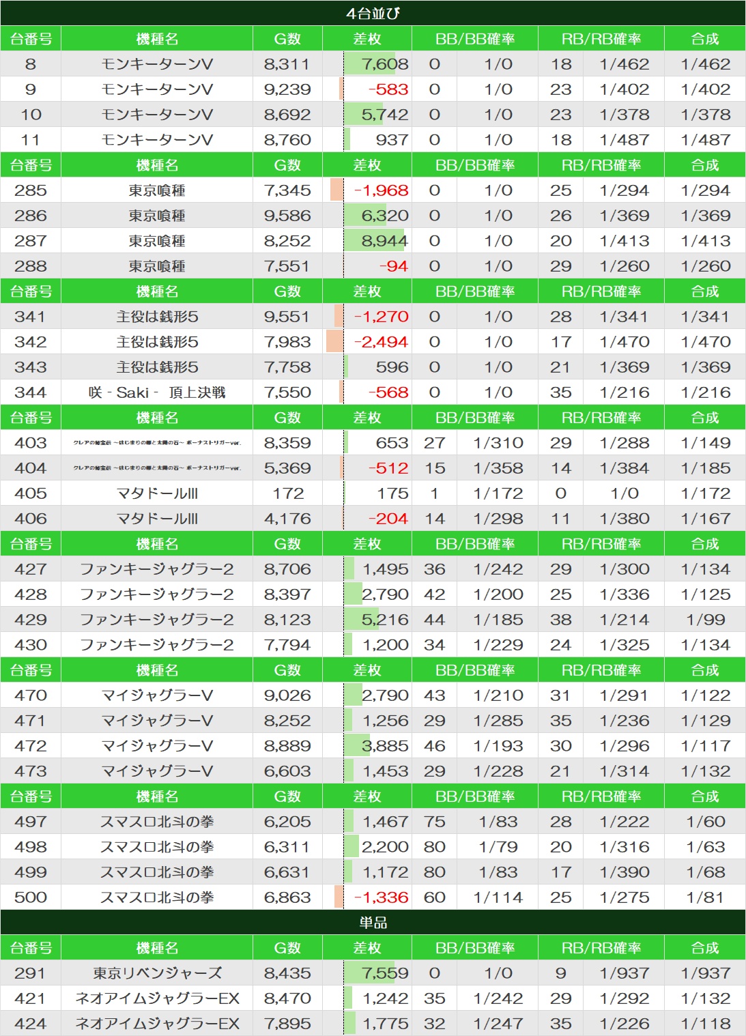Image resolution: width=746 pixels, height=1036 pixels.
Task: Click BB count 75 in row 497
Action: point(435,822)
